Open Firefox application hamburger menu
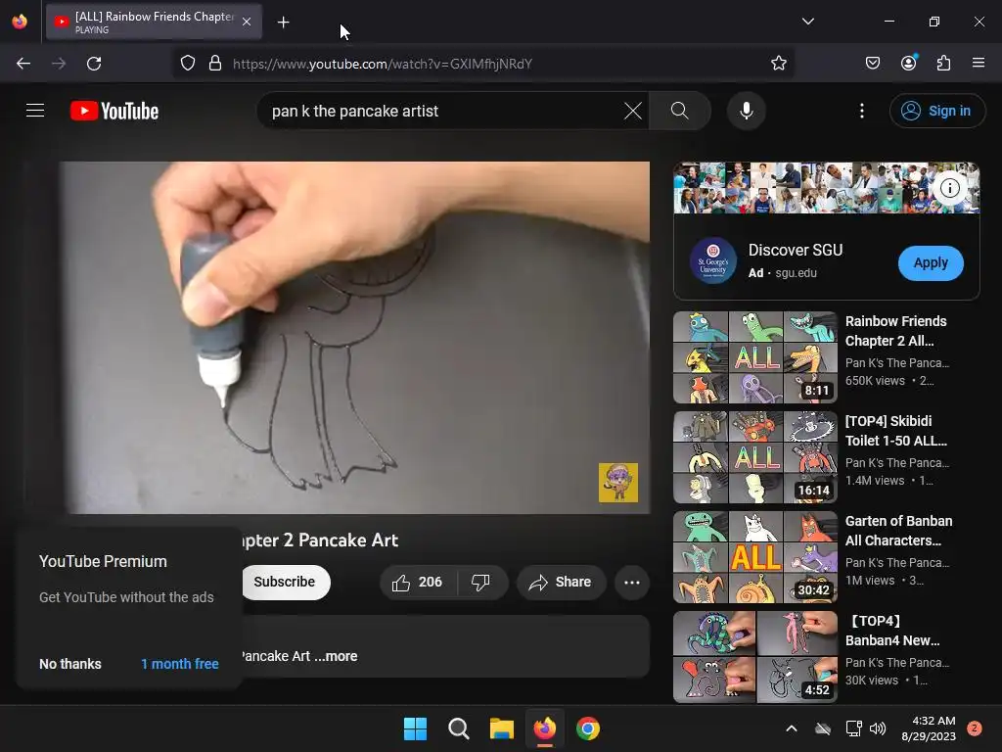The height and width of the screenshot is (752, 1002). pos(979,64)
